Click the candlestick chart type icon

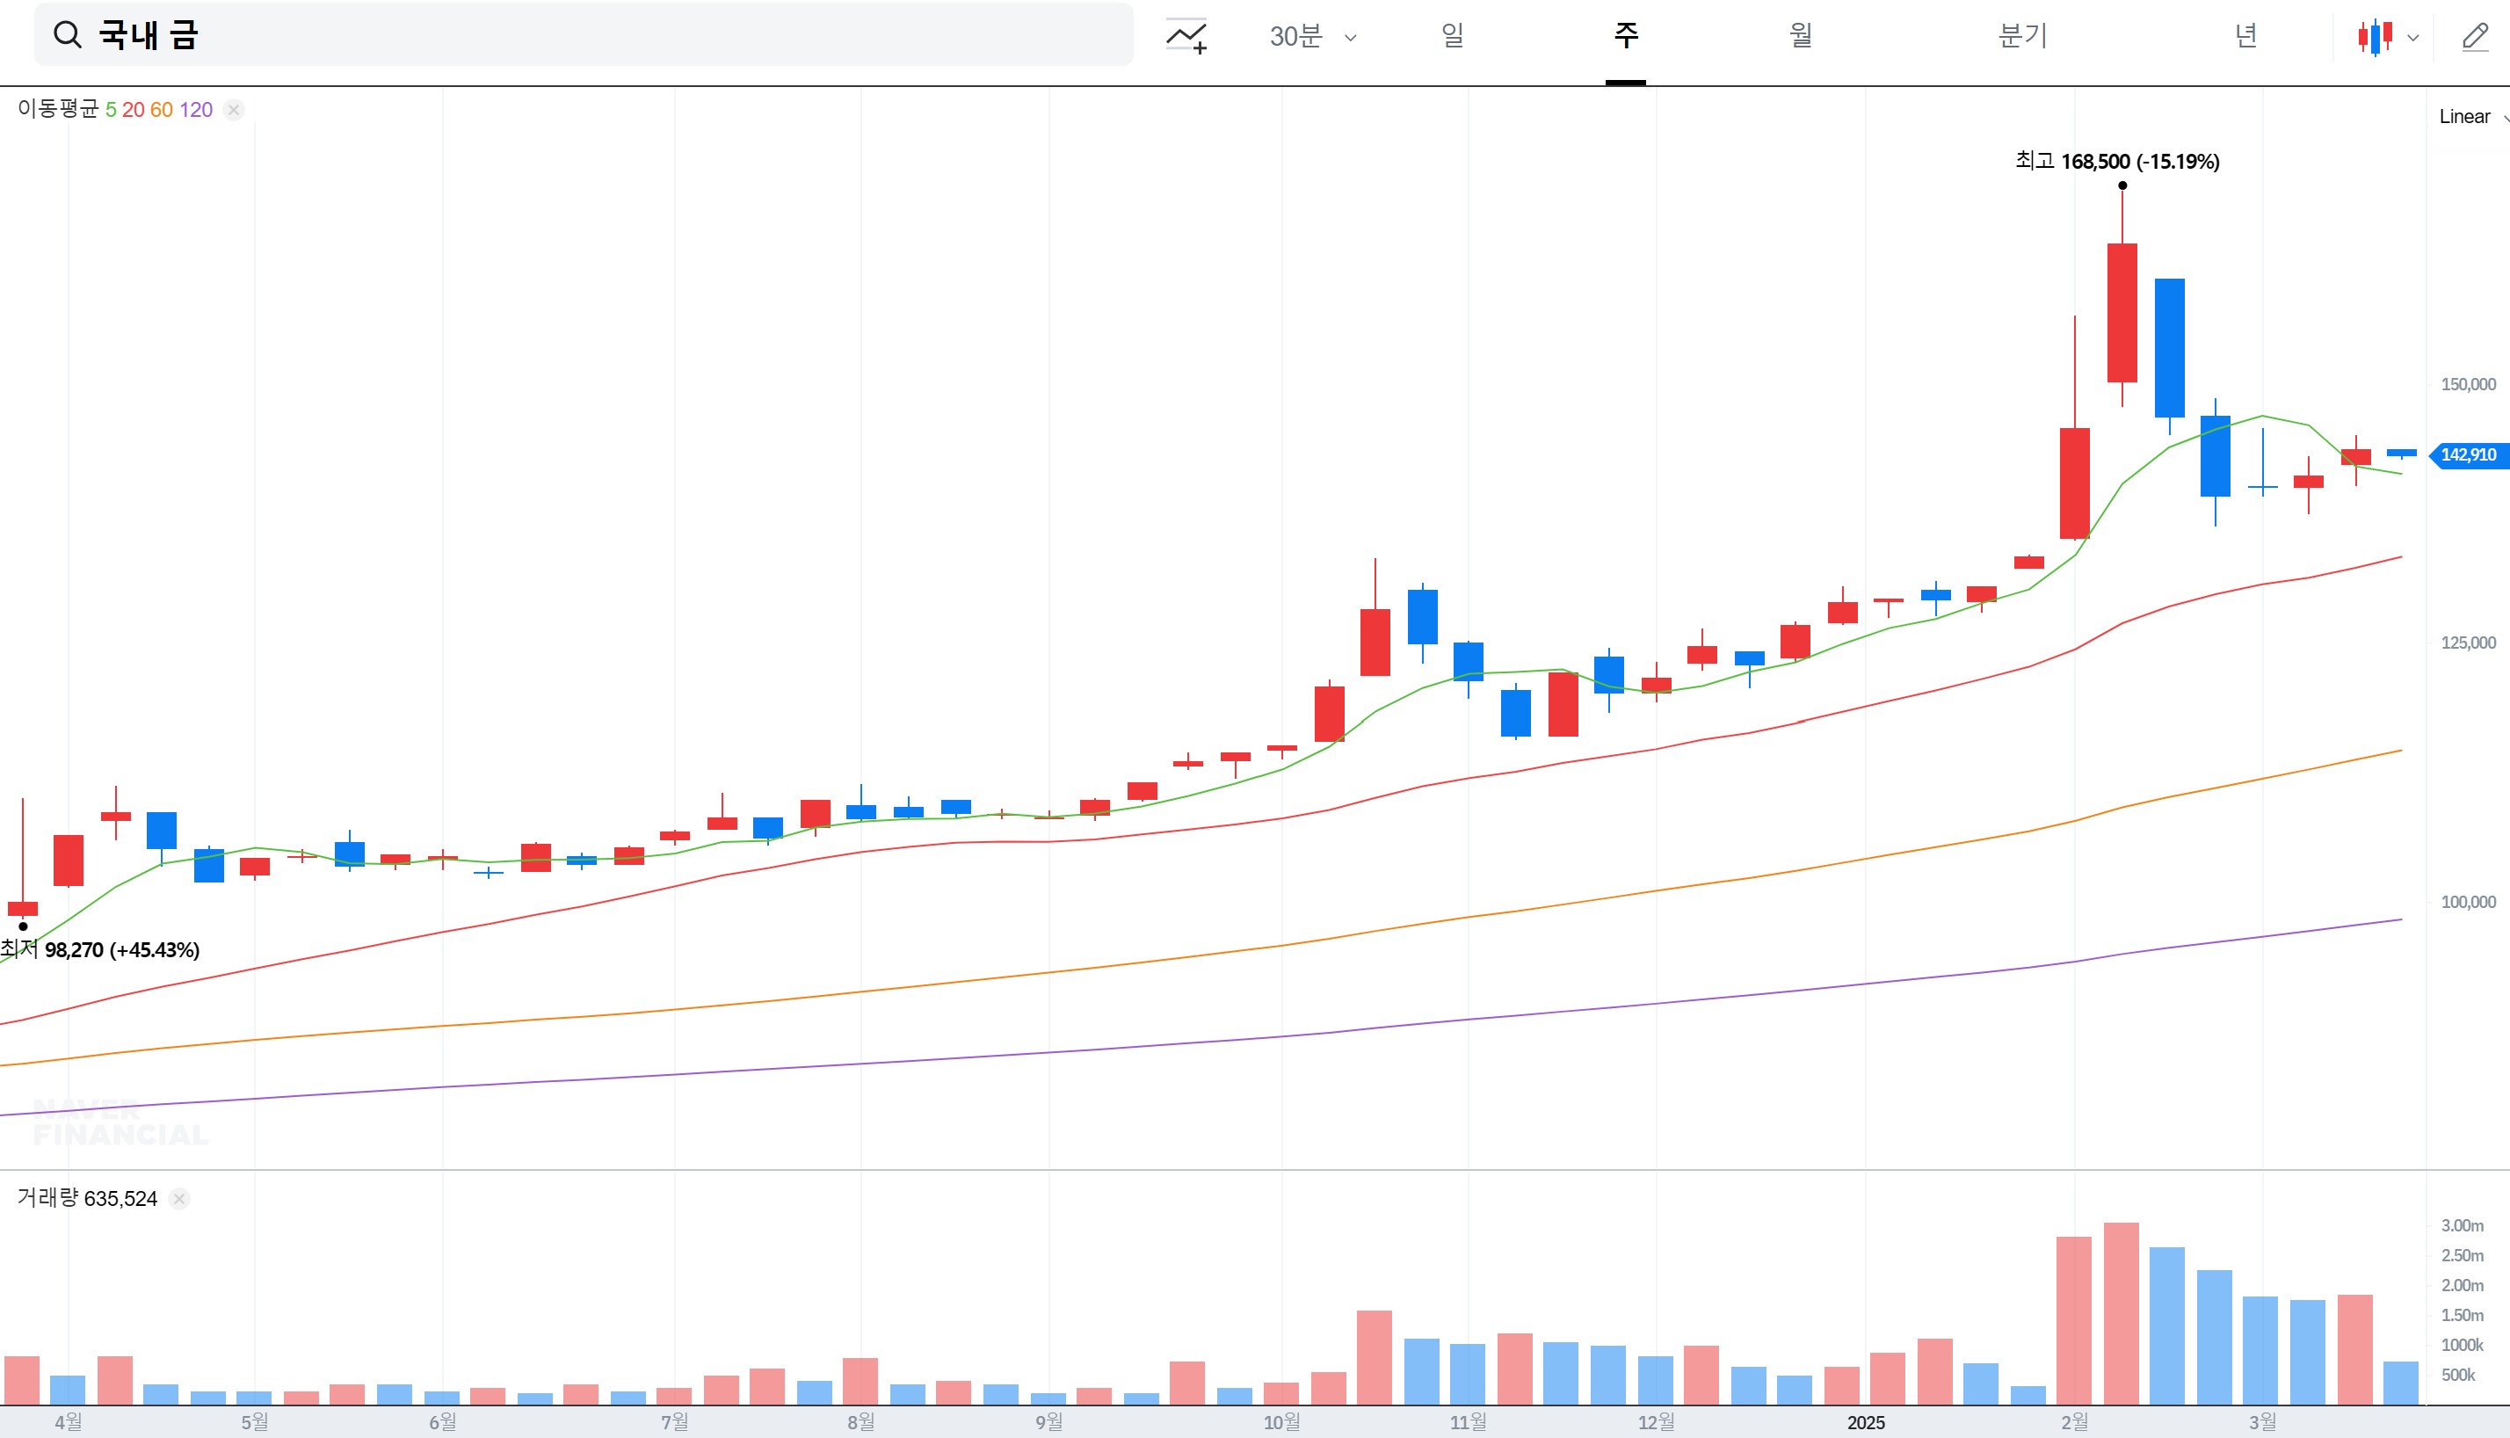coord(2375,38)
